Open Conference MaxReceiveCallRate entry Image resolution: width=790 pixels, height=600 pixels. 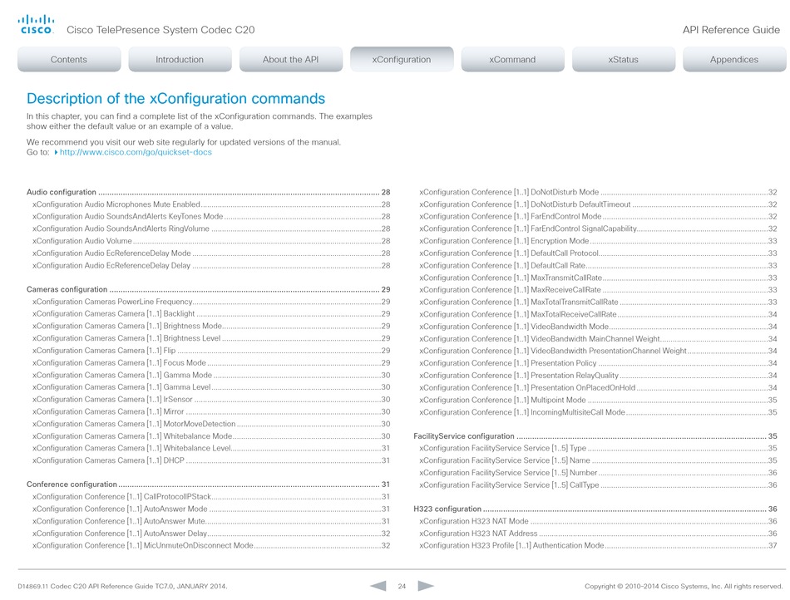[x=598, y=289]
